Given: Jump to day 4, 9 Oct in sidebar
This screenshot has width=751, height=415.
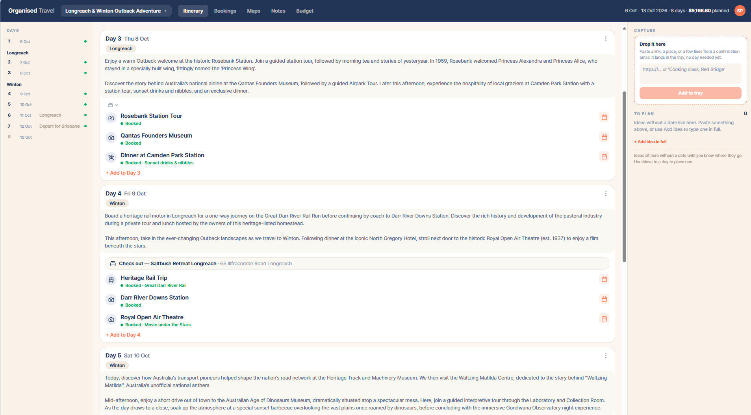Looking at the screenshot, I should [46, 94].
